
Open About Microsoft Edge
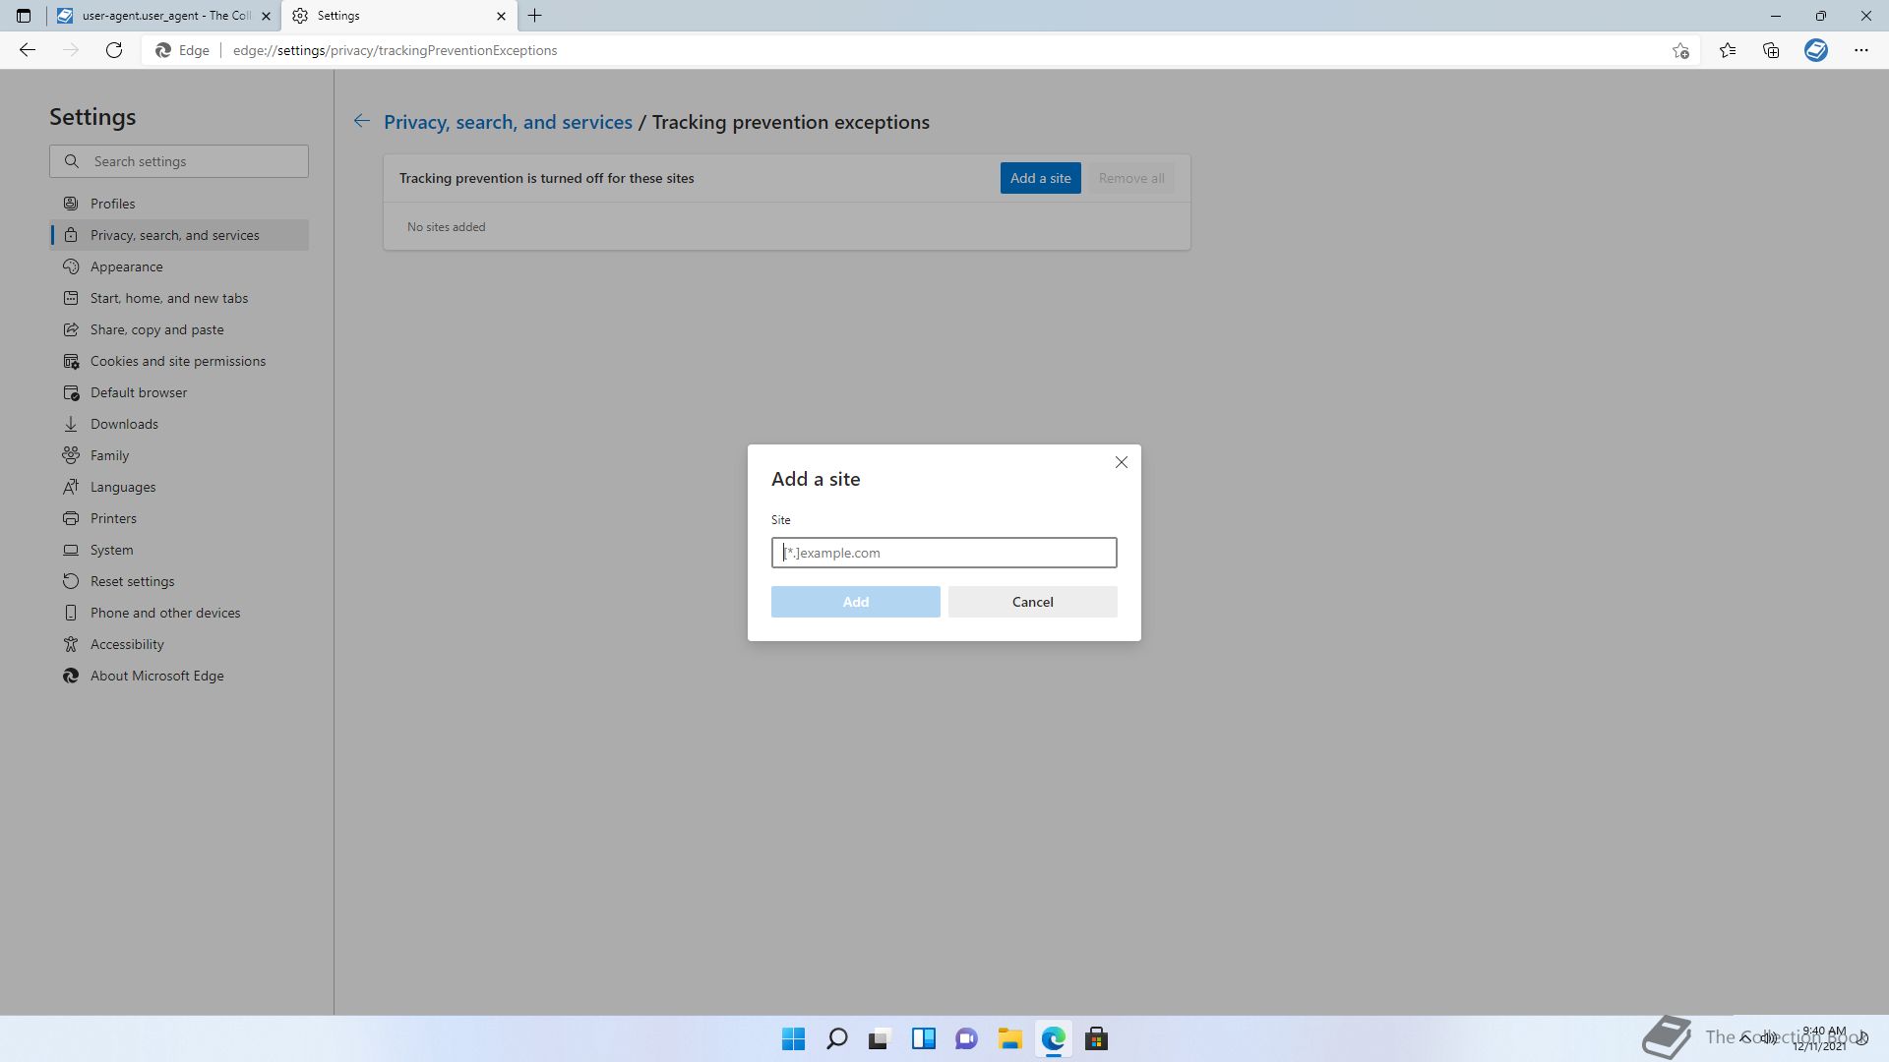coord(179,676)
